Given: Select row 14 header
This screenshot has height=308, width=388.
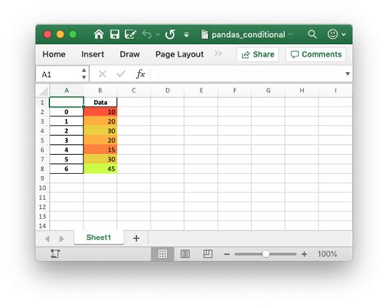Looking at the screenshot, I should point(43,226).
